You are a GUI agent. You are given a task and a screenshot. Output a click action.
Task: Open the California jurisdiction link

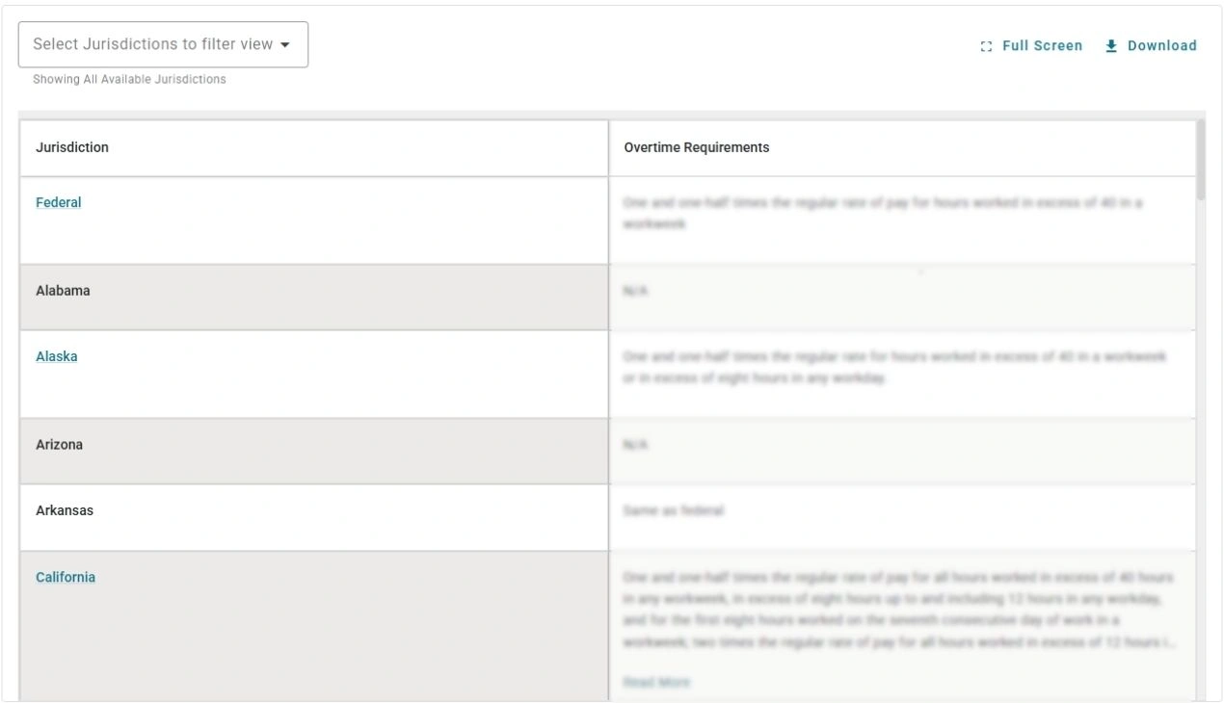[x=65, y=577]
